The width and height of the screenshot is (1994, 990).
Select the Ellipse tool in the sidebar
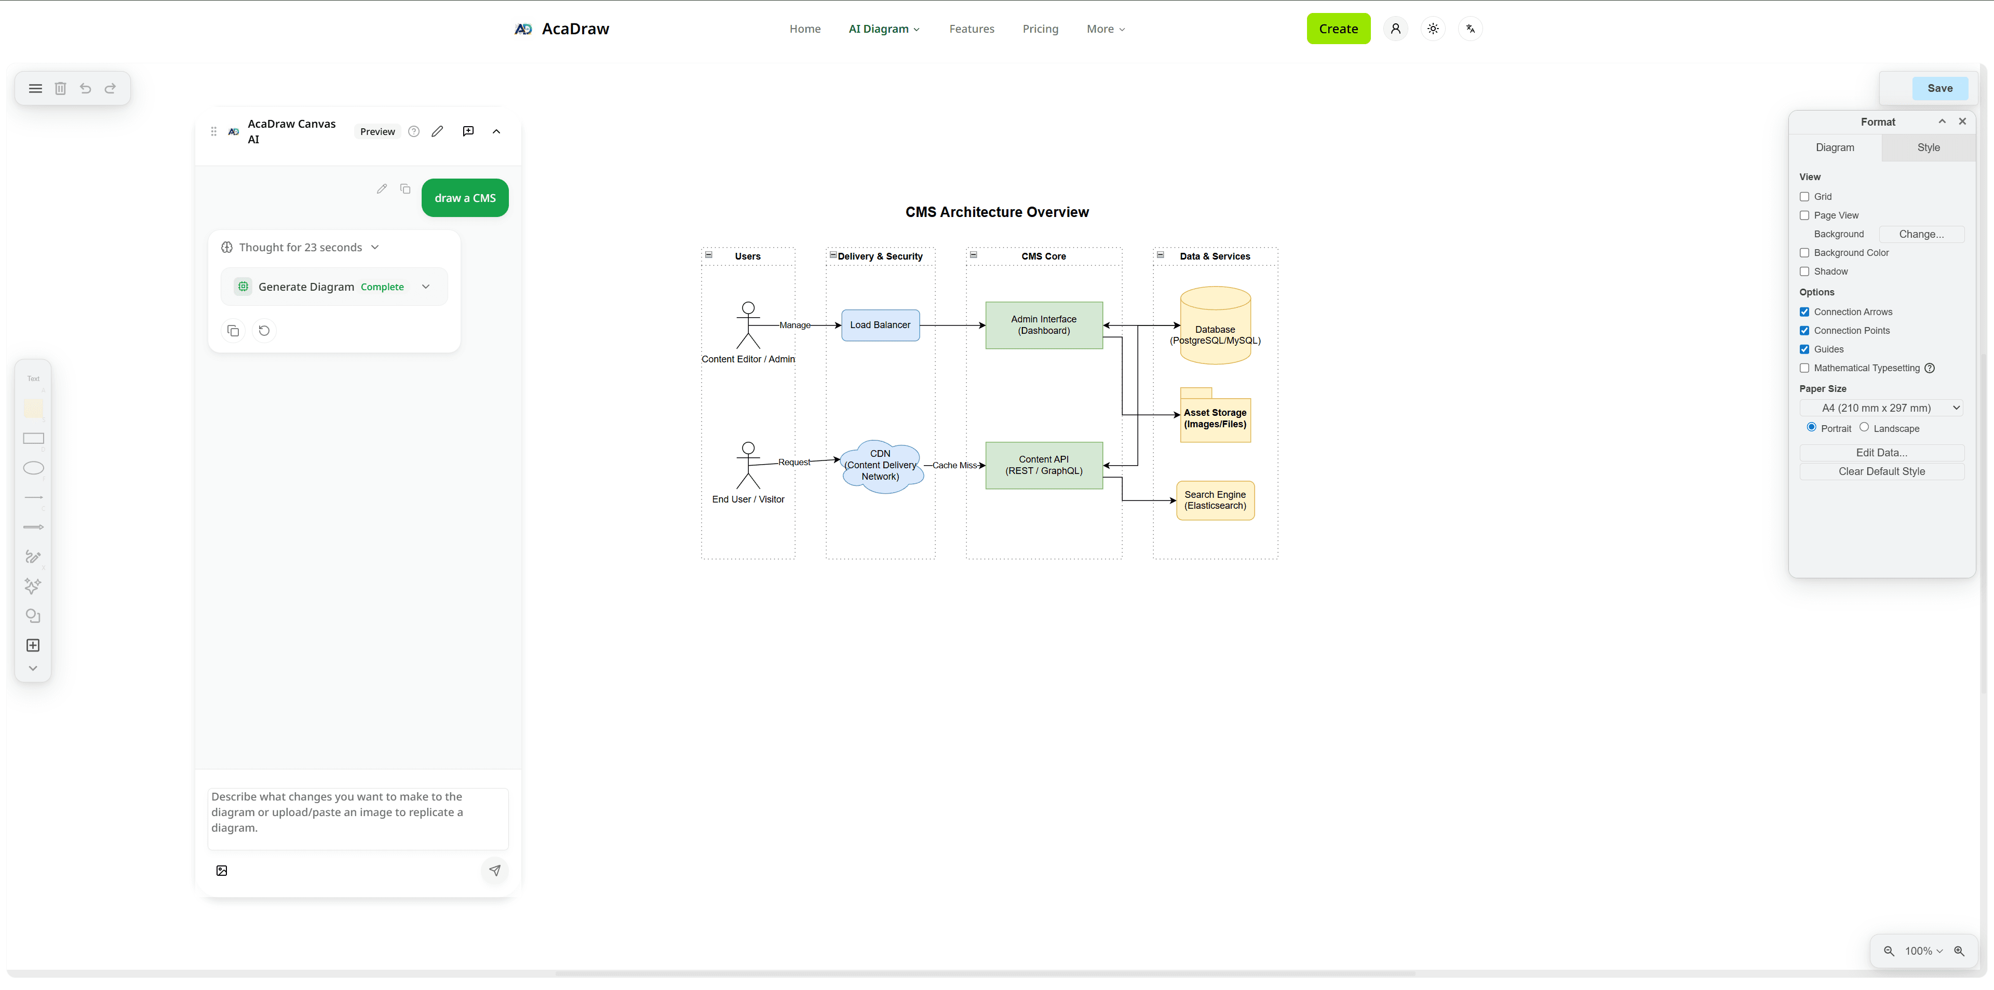point(33,468)
